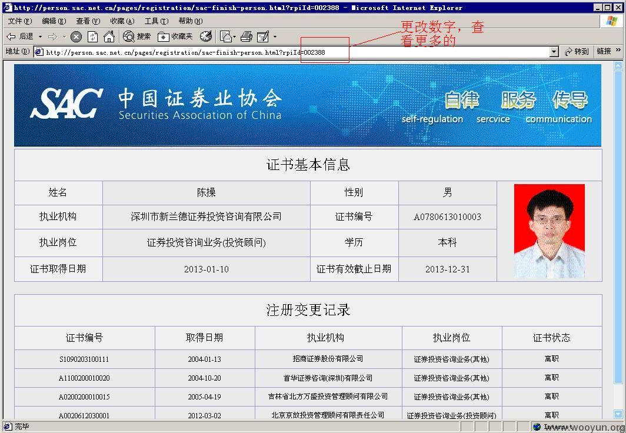Image resolution: width=626 pixels, height=433 pixels.
Task: Go to the Home page icon
Action: click(x=109, y=36)
